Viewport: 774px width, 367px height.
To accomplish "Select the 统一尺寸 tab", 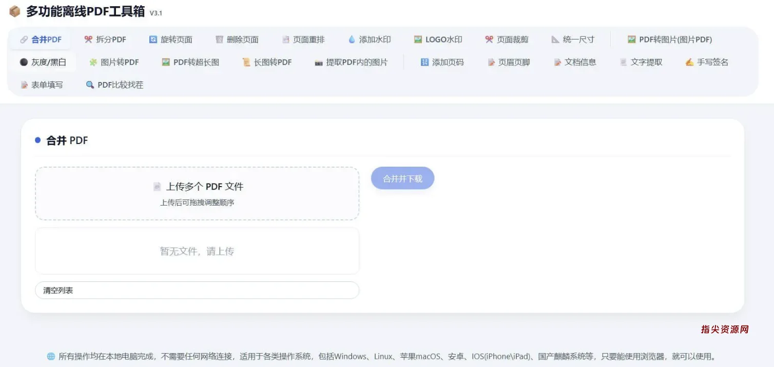I will coord(573,39).
